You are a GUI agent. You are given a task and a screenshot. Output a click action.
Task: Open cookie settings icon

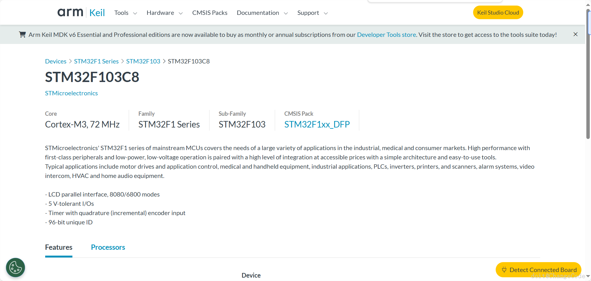pos(15,267)
